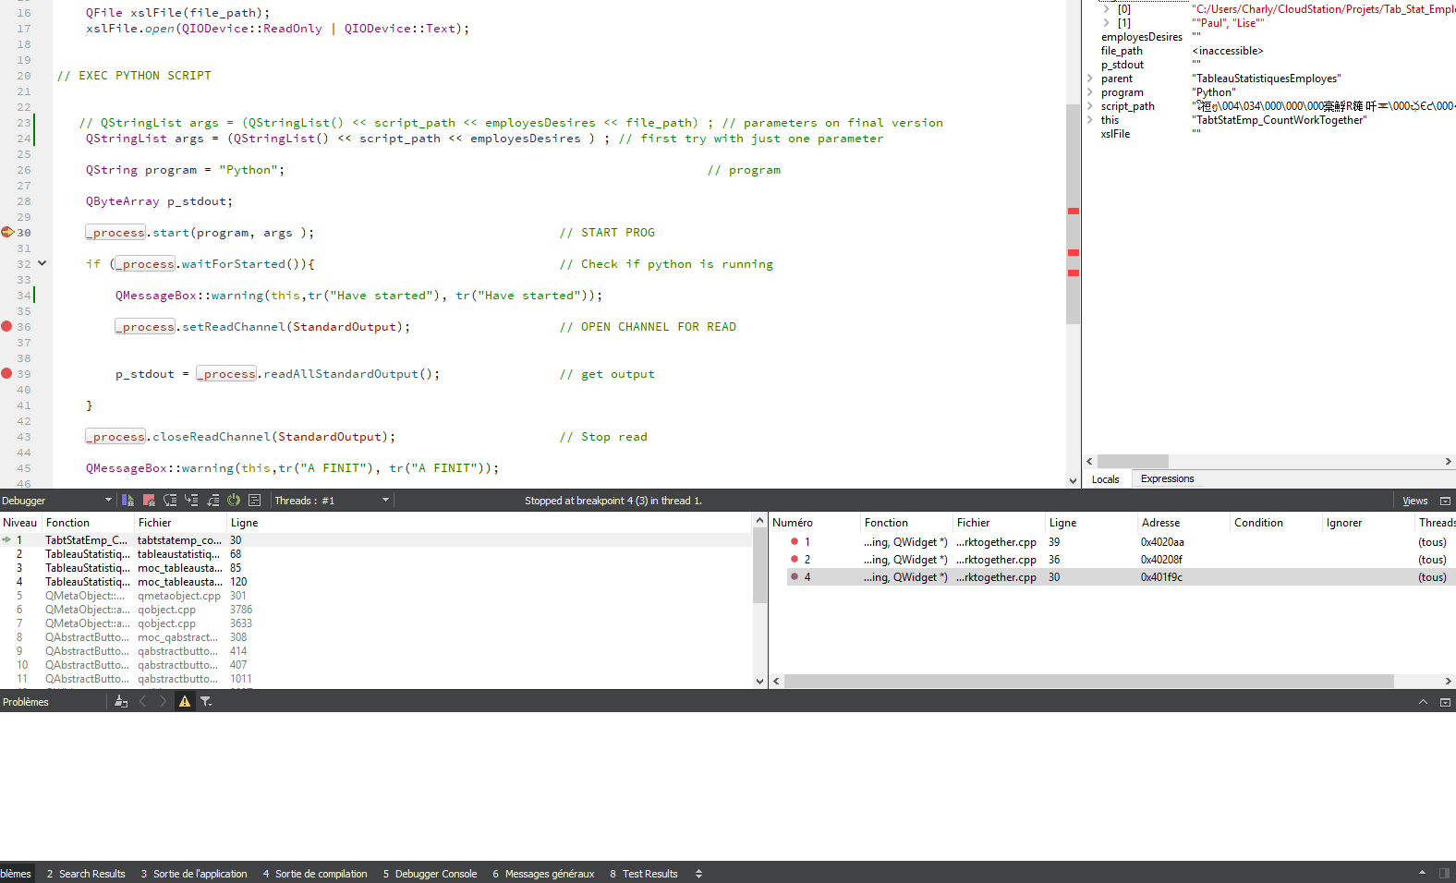Expand the 'program' variable in Locals

tap(1090, 92)
